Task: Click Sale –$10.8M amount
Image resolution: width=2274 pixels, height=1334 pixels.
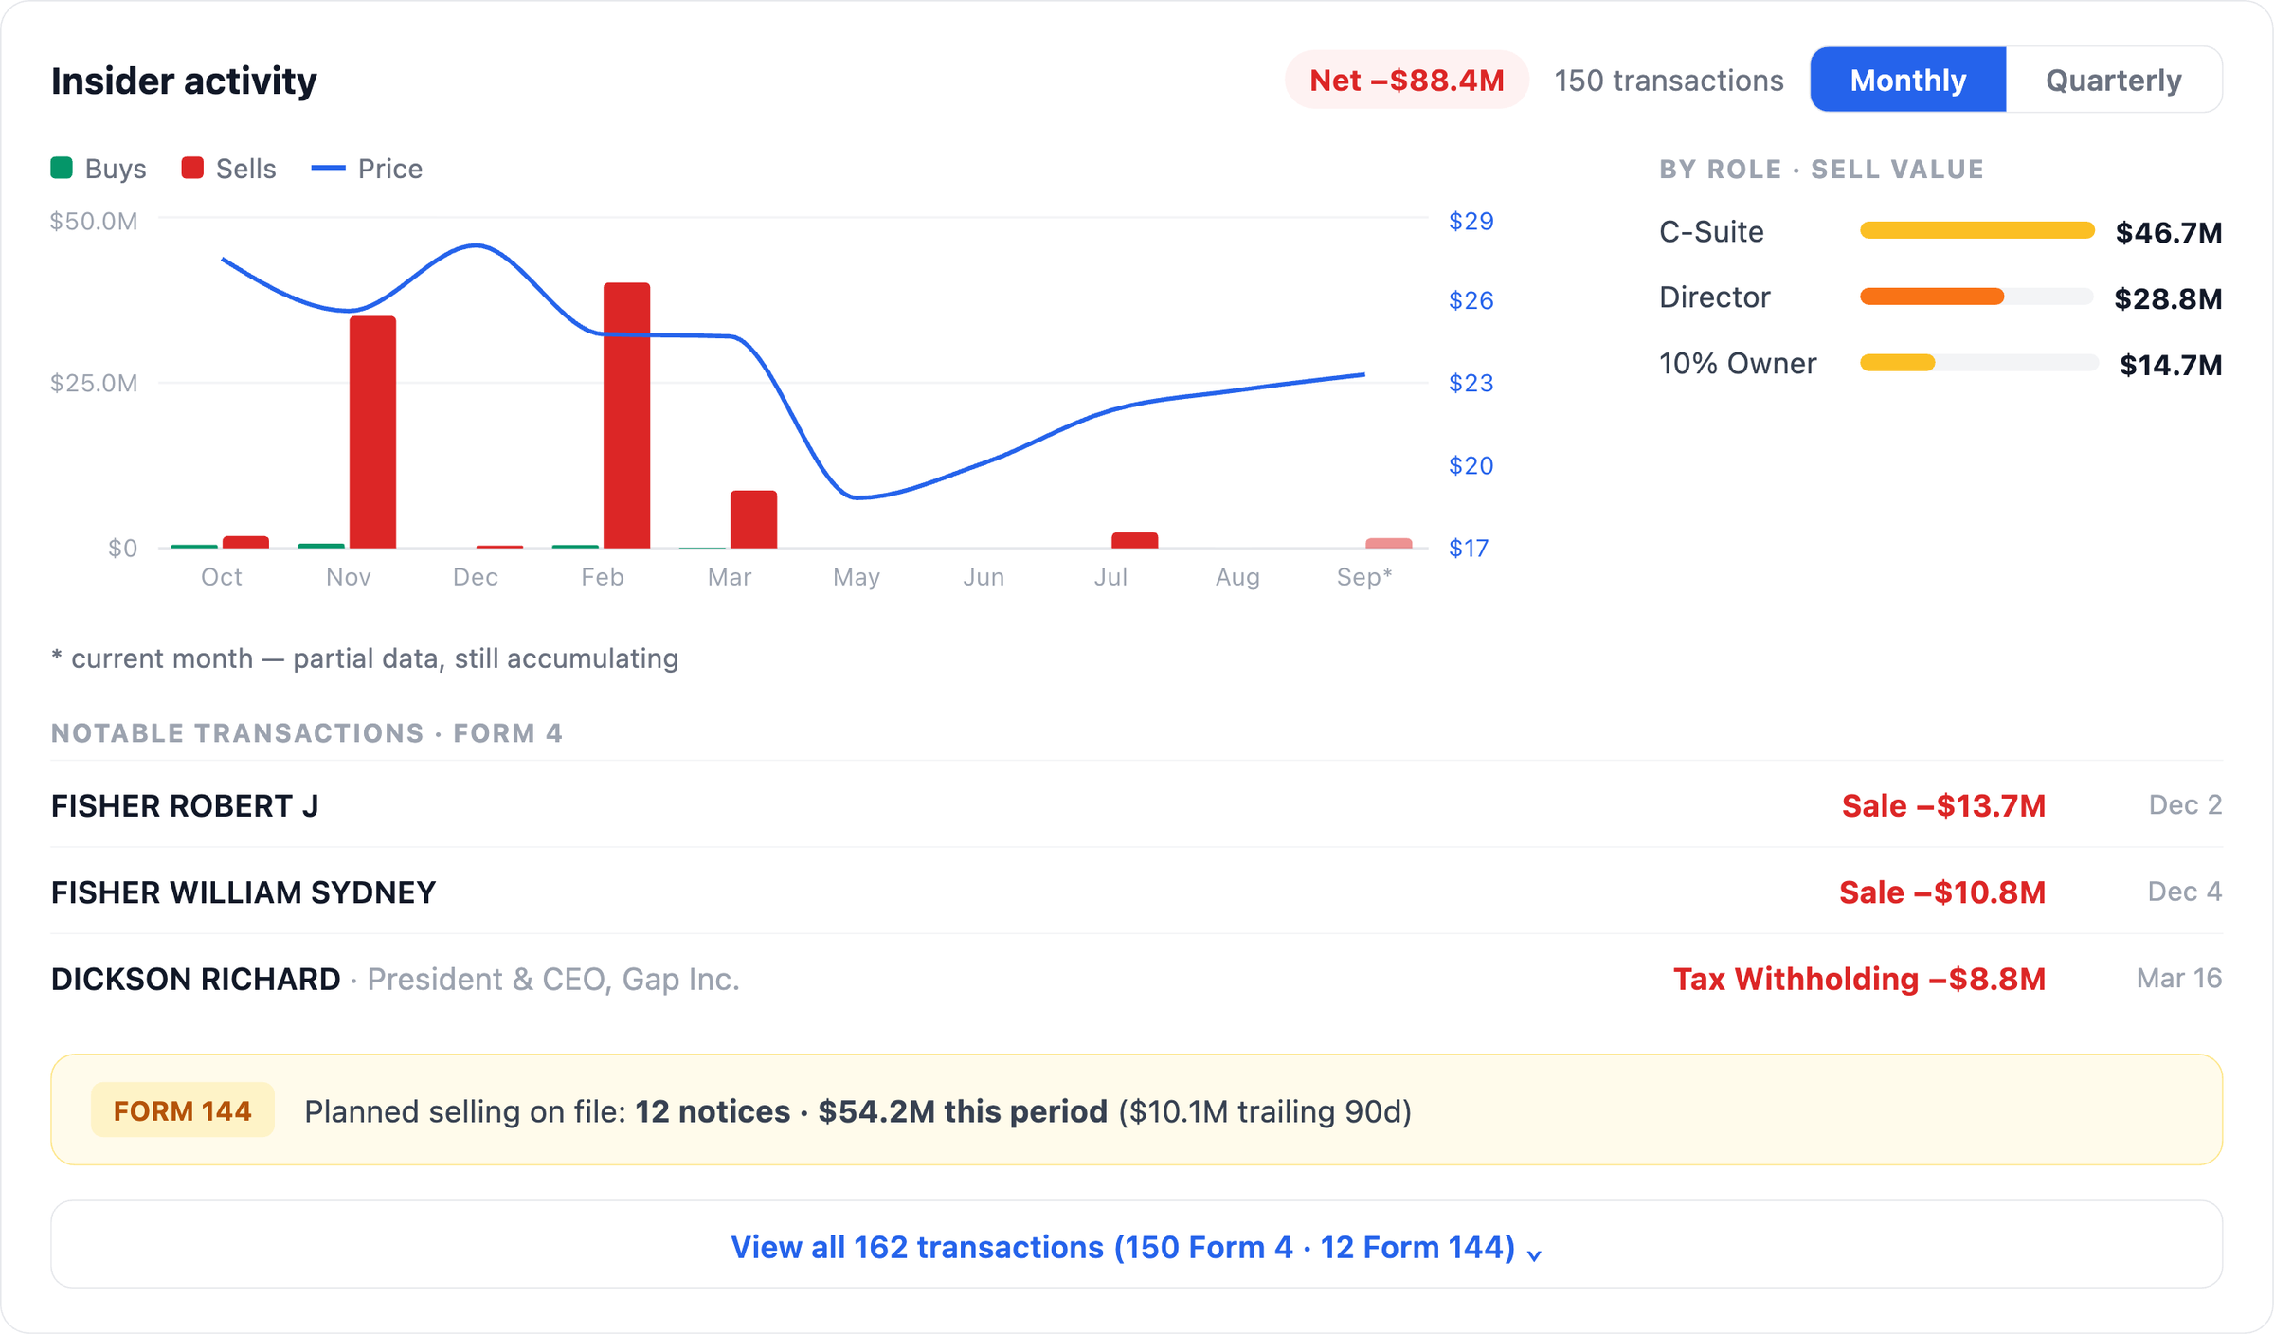Action: pos(1941,892)
